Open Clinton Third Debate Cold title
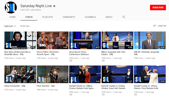The height and width of the screenshot is (97, 169). coord(146,87)
